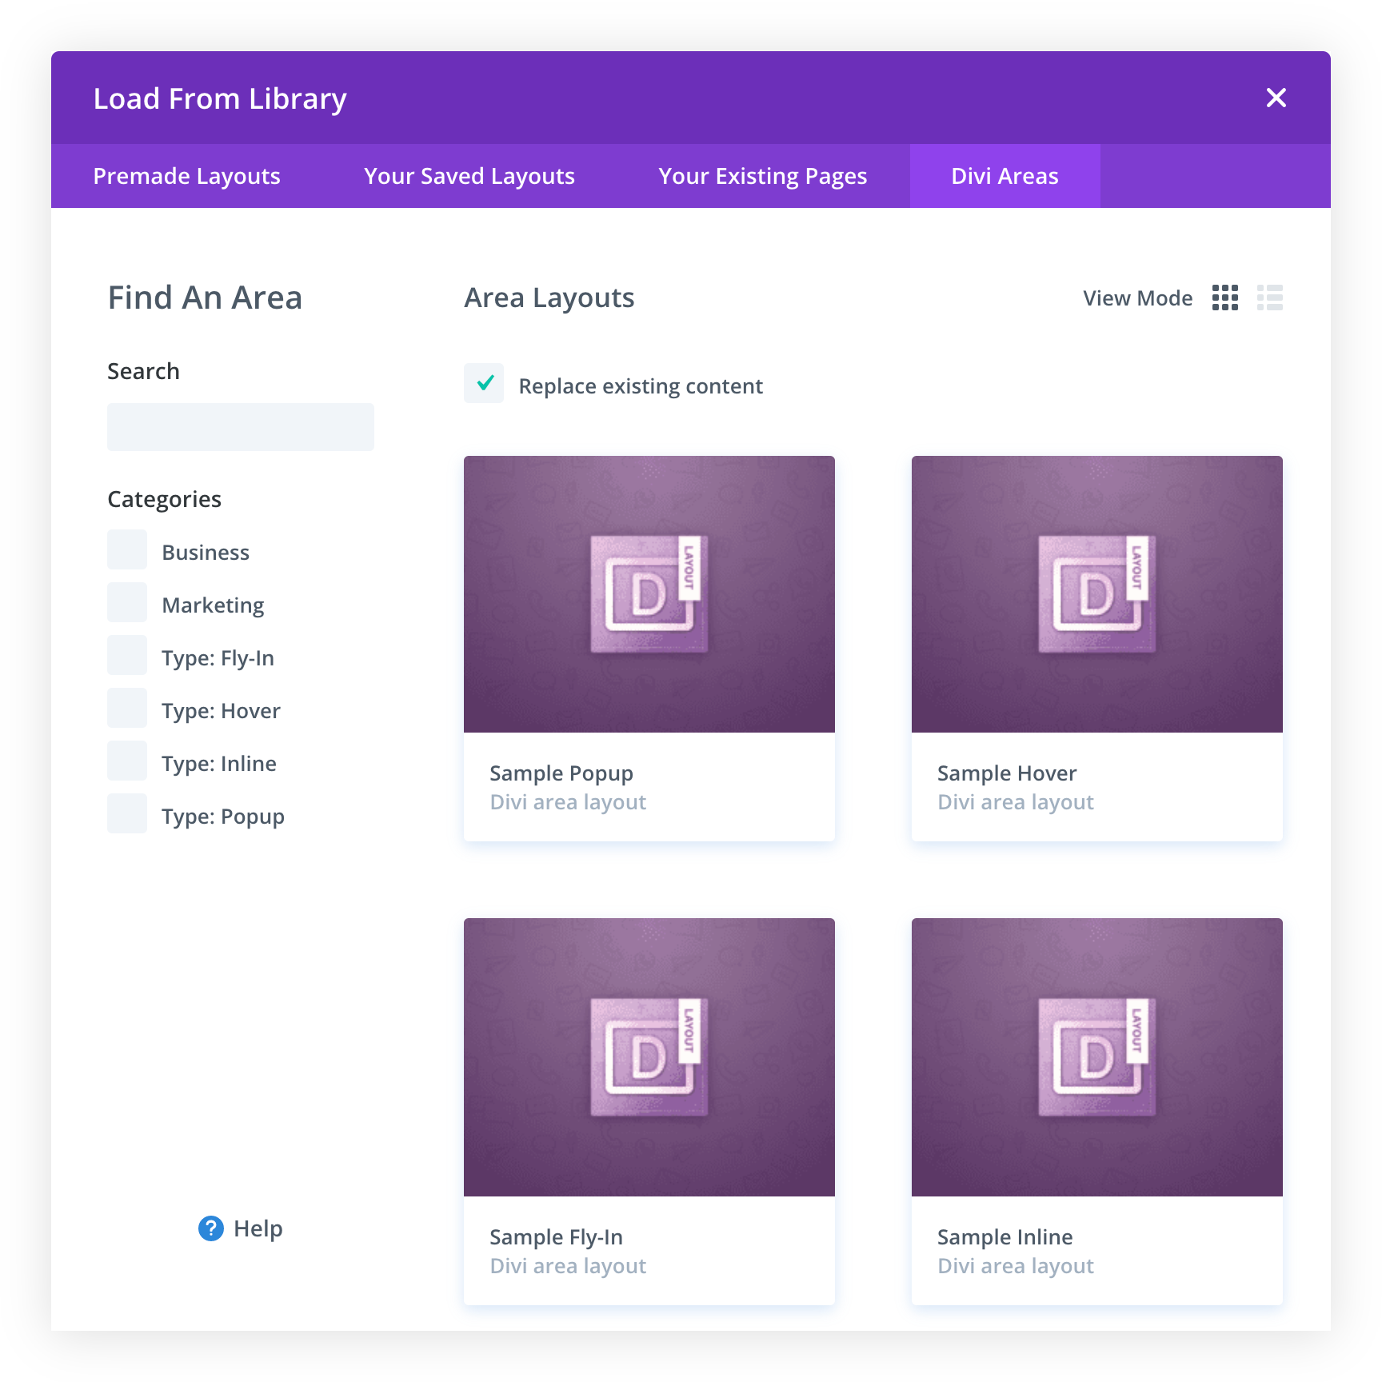Select the Divi Areas tab
The height and width of the screenshot is (1382, 1382).
pos(1005,176)
